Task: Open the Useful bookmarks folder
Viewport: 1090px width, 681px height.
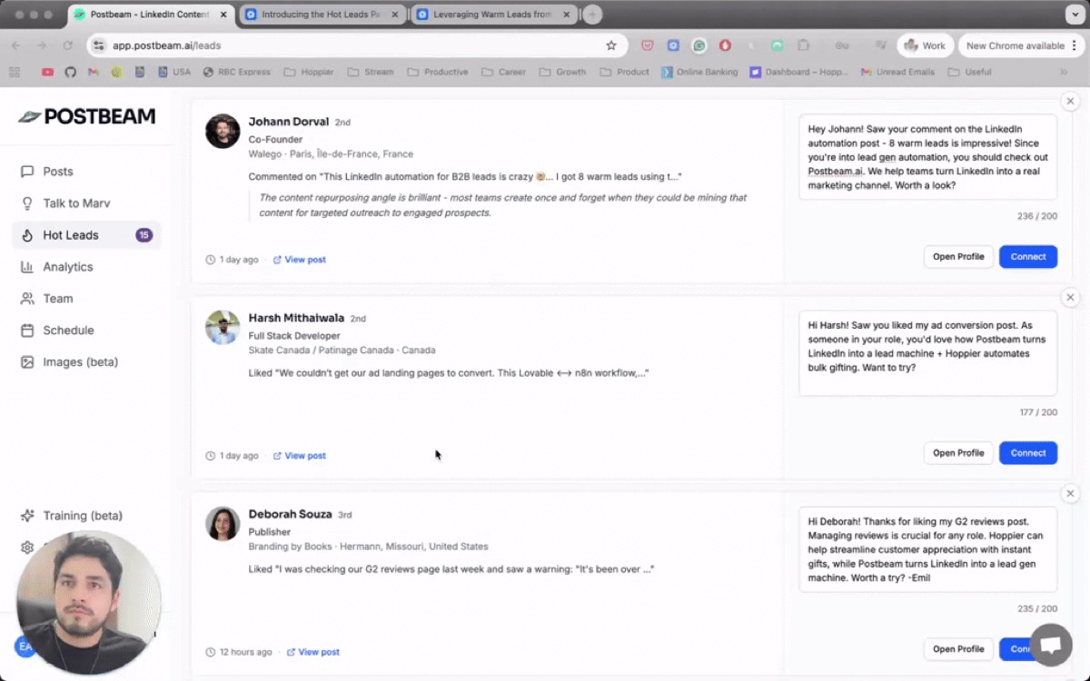Action: 969,72
